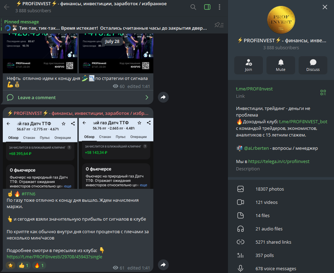View 357 polls
Image resolution: width=334 pixels, height=273 pixels.
(x=281, y=255)
